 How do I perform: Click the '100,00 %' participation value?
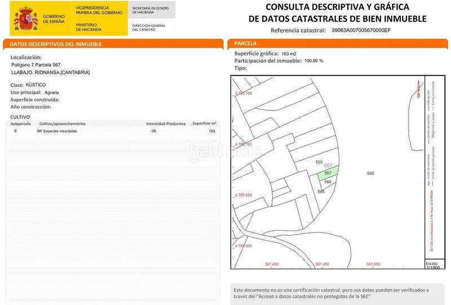pyautogui.click(x=313, y=61)
